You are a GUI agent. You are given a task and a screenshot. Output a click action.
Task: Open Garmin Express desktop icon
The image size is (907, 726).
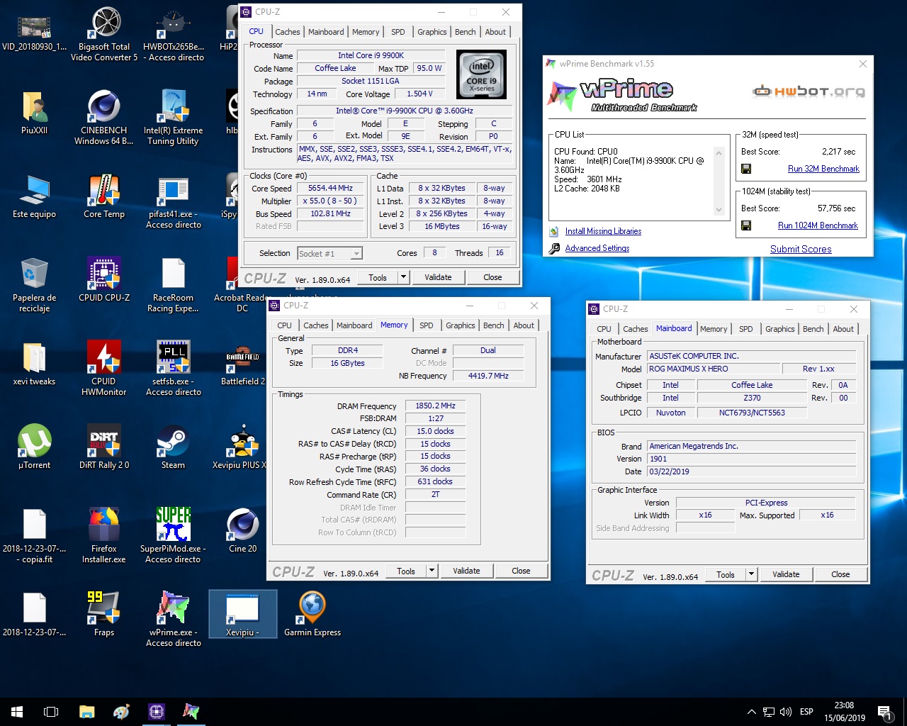pos(312,614)
